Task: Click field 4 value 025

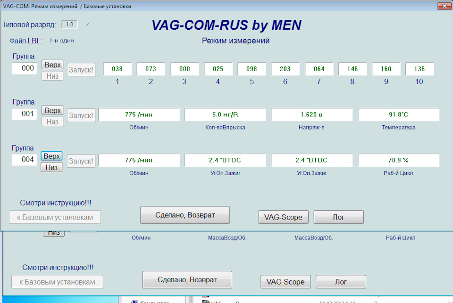Action: 218,69
